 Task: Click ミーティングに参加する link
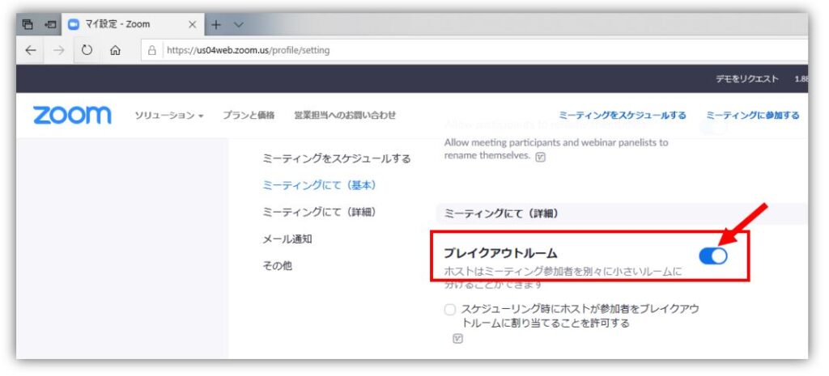pyautogui.click(x=753, y=115)
